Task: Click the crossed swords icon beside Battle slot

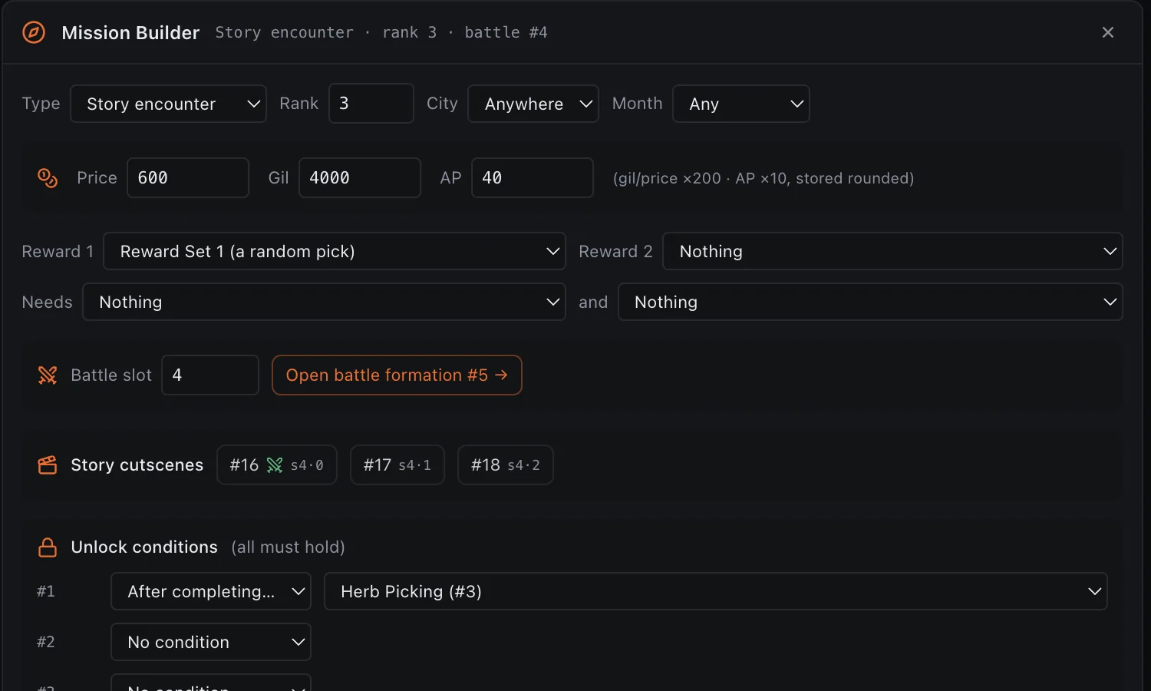Action: pos(48,375)
